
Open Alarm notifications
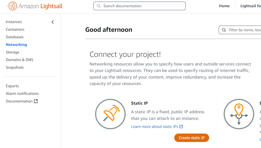[x=22, y=94]
